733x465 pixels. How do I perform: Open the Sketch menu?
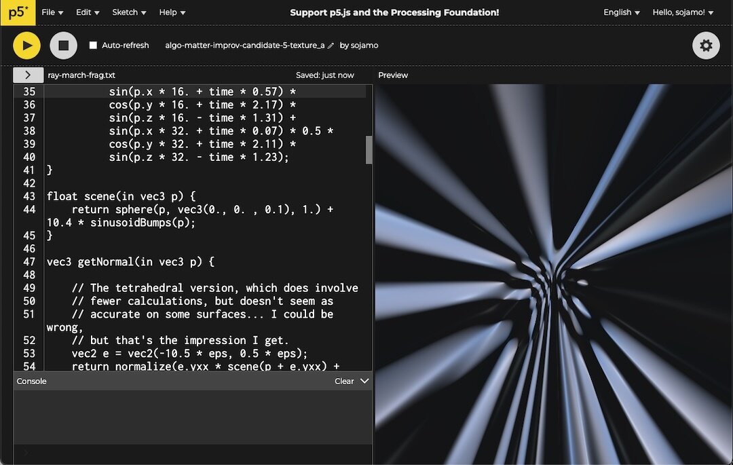click(129, 12)
